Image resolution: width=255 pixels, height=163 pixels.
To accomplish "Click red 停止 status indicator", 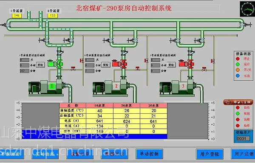I will (x=238, y=59).
